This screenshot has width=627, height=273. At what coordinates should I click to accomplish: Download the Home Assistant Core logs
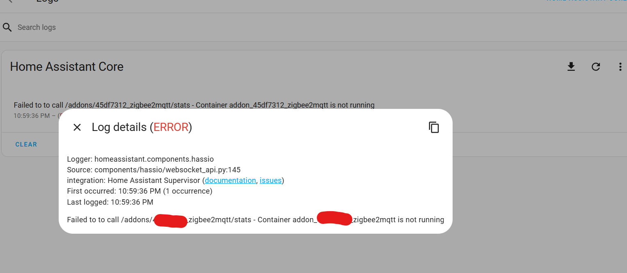coord(571,66)
